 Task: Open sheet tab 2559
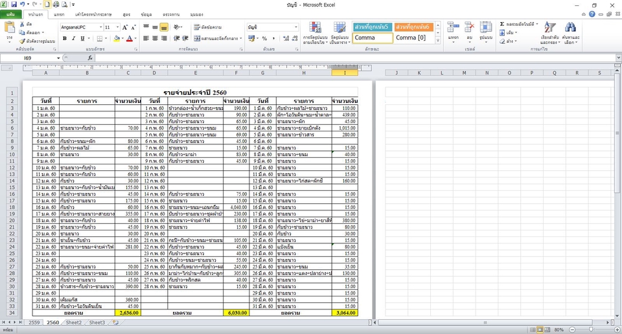point(34,322)
